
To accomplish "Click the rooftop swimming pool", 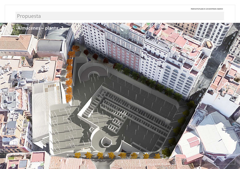I will pos(135,28).
